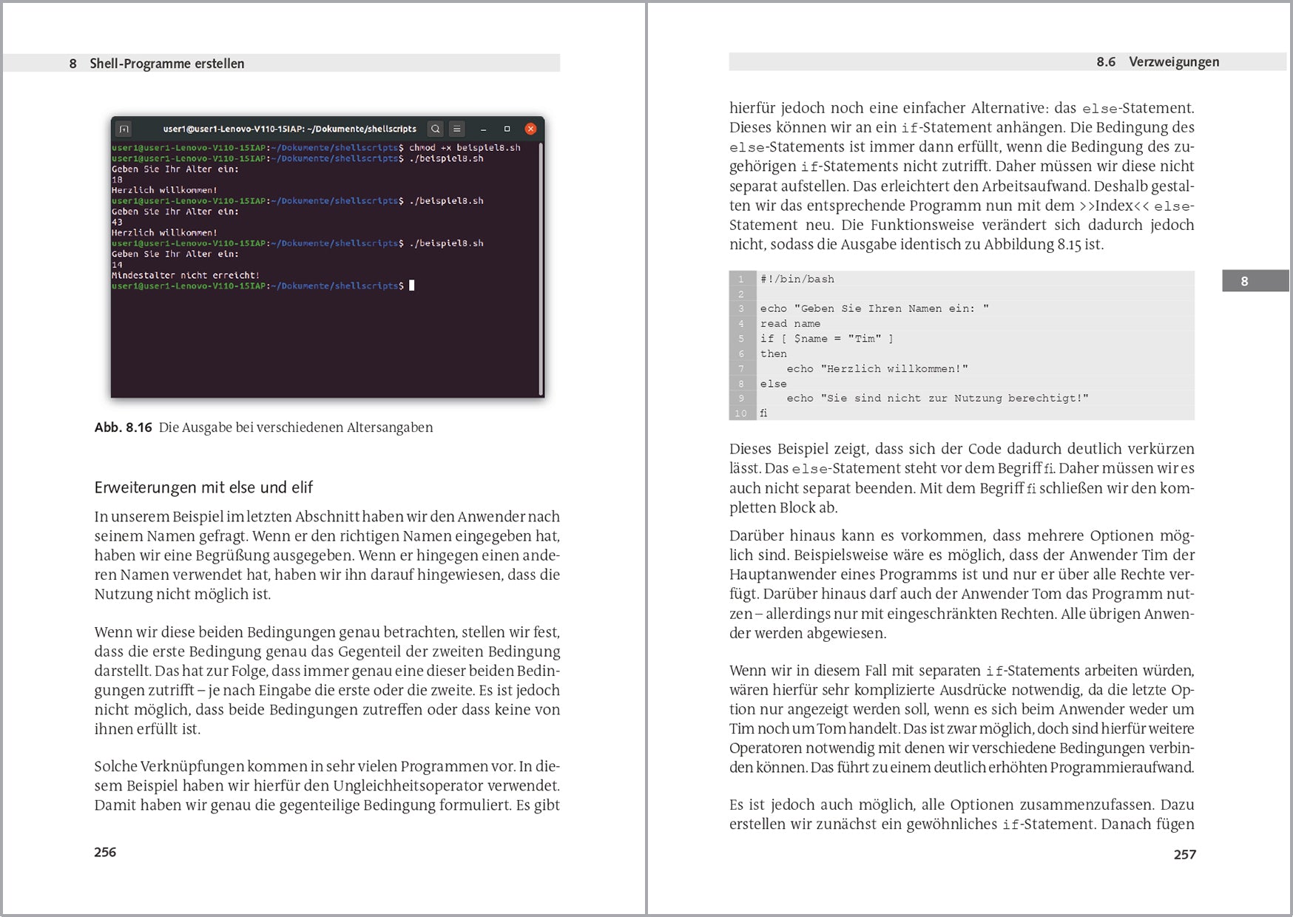Click the heading Erweiterungen mit else und elif
The height and width of the screenshot is (917, 1293).
click(204, 487)
